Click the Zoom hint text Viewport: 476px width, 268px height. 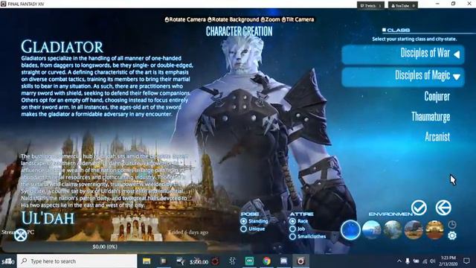point(270,19)
